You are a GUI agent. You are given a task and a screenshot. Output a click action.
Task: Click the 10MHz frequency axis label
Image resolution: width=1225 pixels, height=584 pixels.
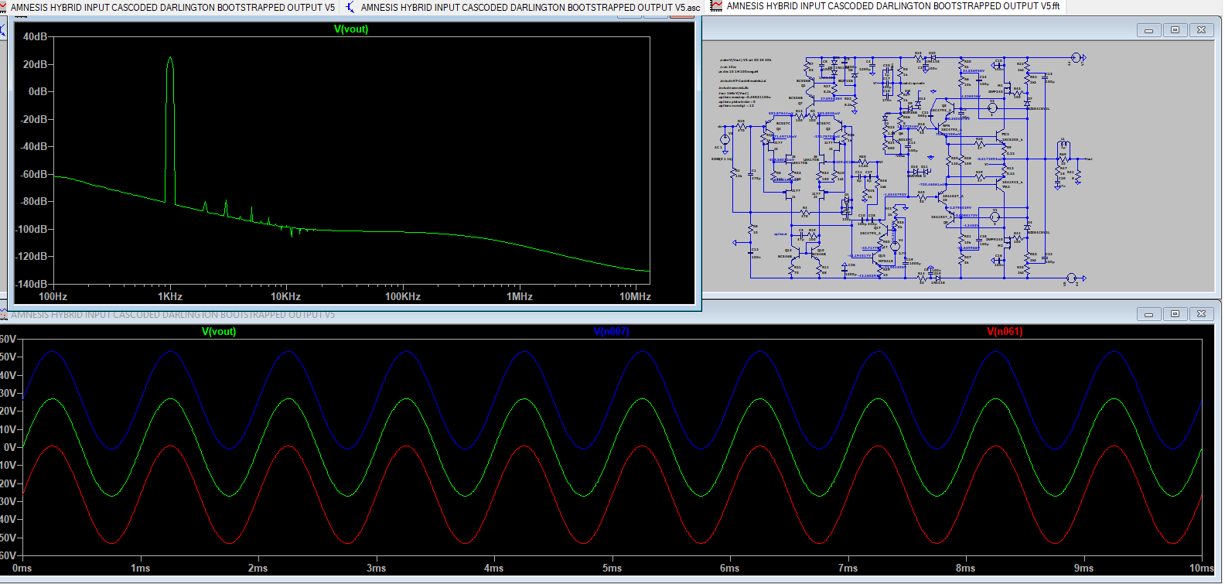click(x=635, y=297)
